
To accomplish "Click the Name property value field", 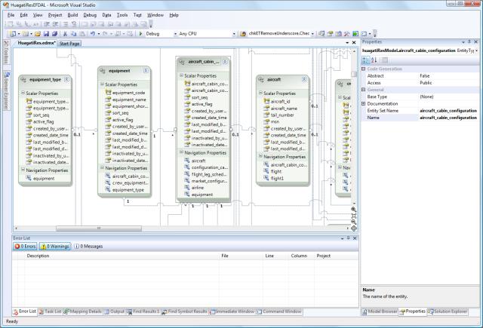I will tap(448, 118).
